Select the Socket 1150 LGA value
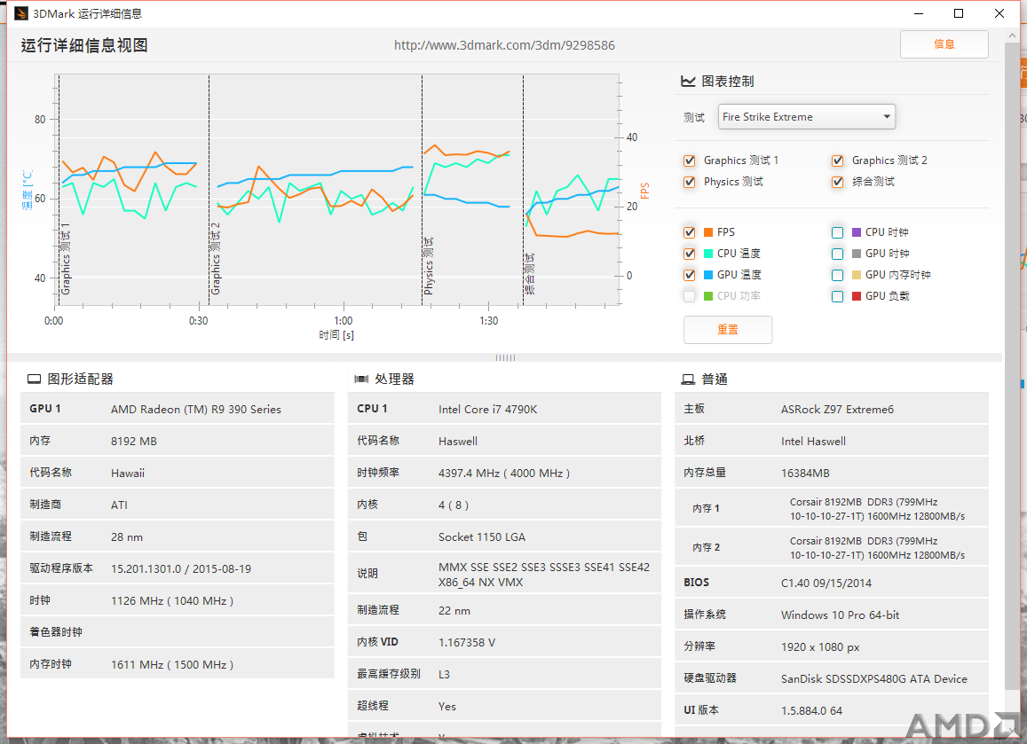Screen dimensions: 1027x744 coord(482,537)
